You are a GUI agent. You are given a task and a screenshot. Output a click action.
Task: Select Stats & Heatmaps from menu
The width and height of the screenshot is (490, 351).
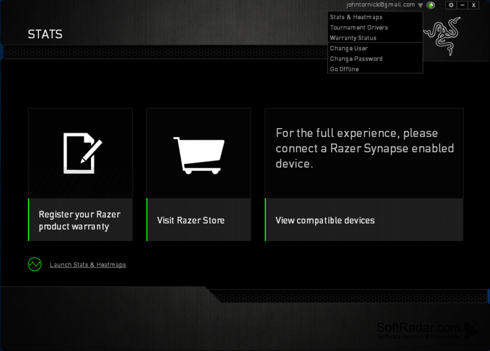[x=375, y=17]
